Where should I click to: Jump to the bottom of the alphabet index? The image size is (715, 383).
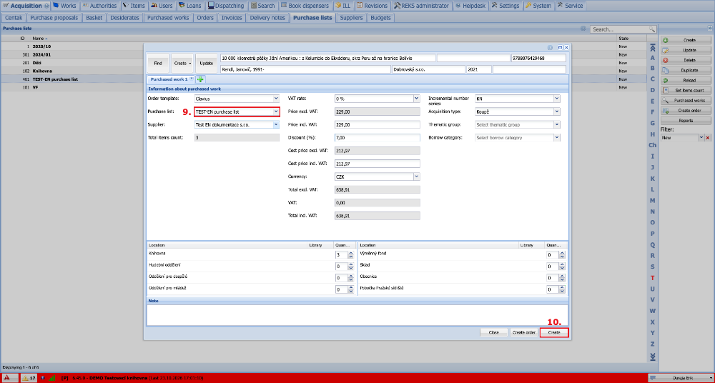point(653,356)
